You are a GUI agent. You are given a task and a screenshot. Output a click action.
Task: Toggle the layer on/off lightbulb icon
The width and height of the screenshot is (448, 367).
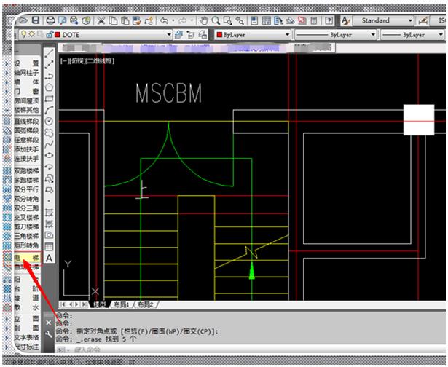pos(23,34)
